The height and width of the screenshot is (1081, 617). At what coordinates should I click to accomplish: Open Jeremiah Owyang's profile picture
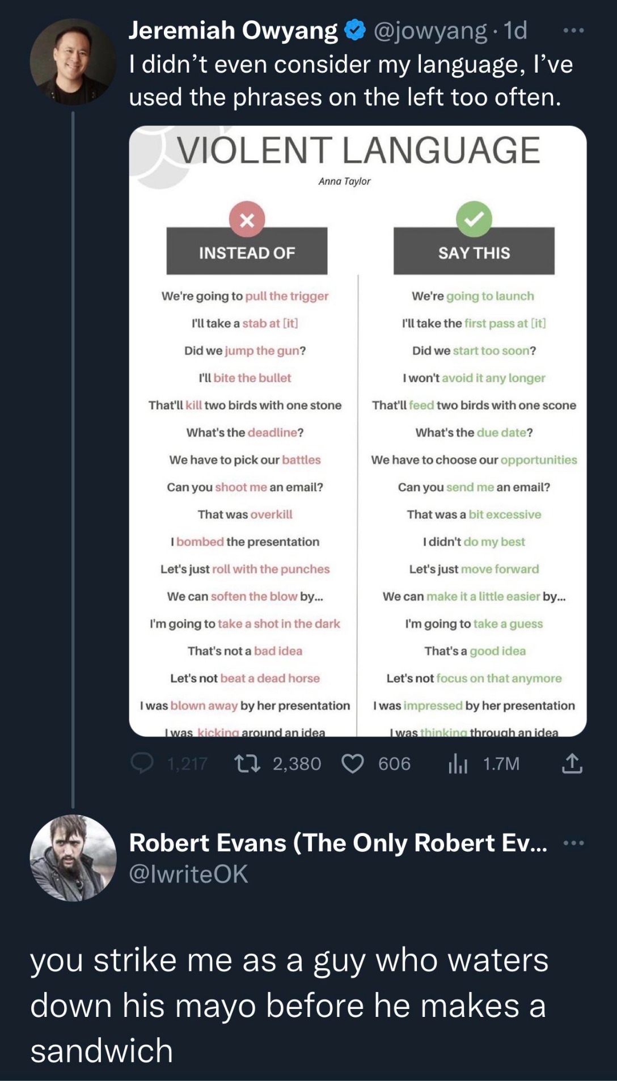73,62
